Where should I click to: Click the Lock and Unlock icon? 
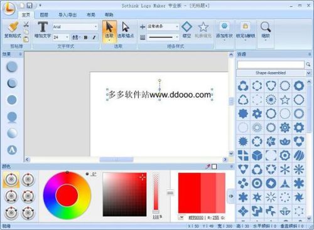pos(245,26)
